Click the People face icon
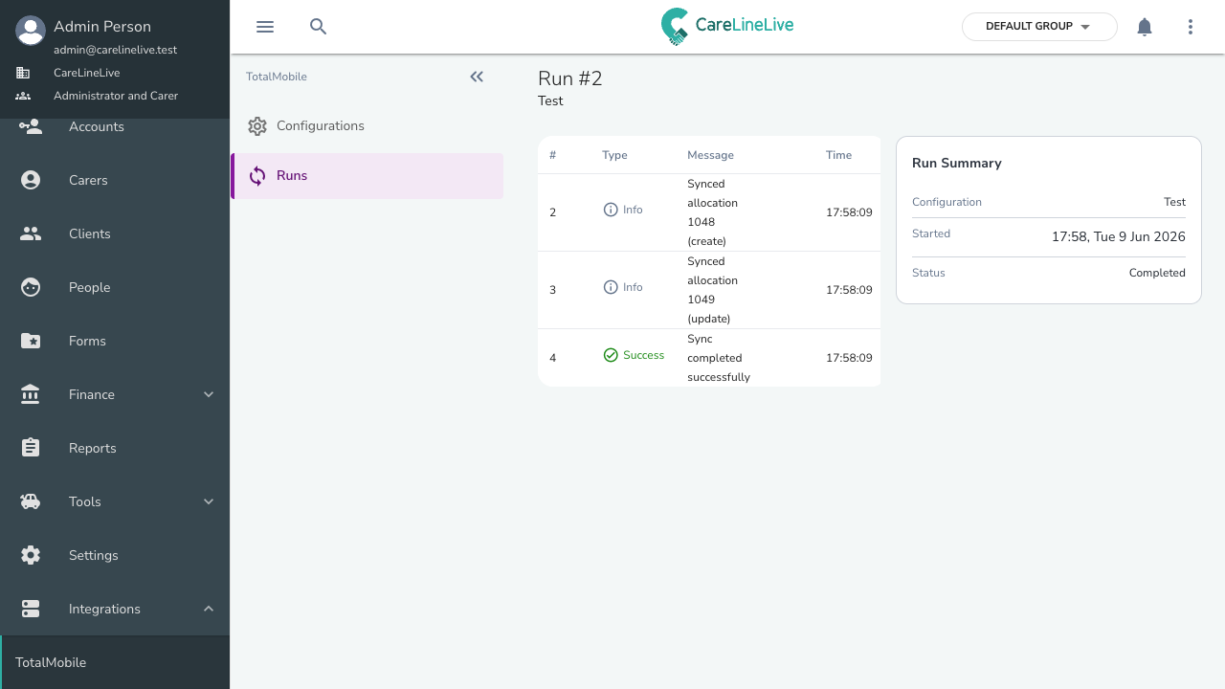 click(x=31, y=287)
